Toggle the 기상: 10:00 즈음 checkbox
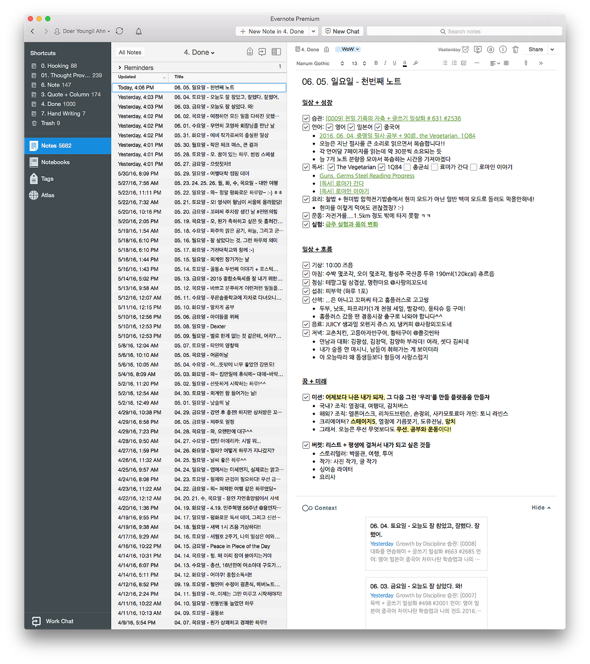Screen dimensions: 590x664 pos(306,265)
